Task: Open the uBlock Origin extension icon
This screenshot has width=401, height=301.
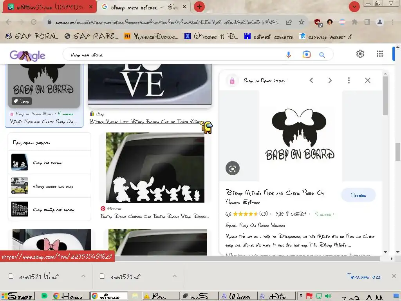Action: coord(318,22)
